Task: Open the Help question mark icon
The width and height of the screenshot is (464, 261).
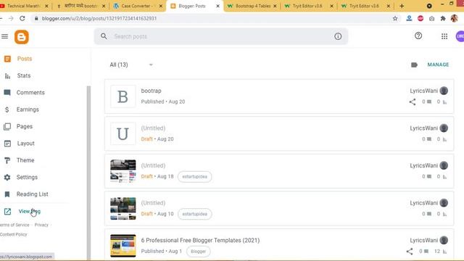Action: pos(418,36)
